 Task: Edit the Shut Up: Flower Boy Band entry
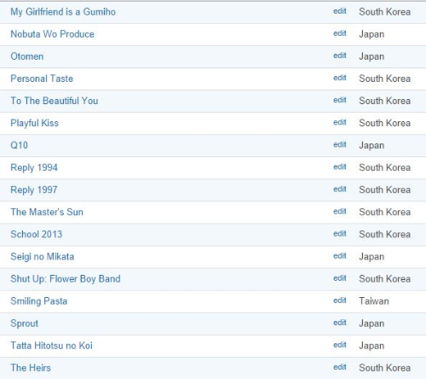pos(340,278)
